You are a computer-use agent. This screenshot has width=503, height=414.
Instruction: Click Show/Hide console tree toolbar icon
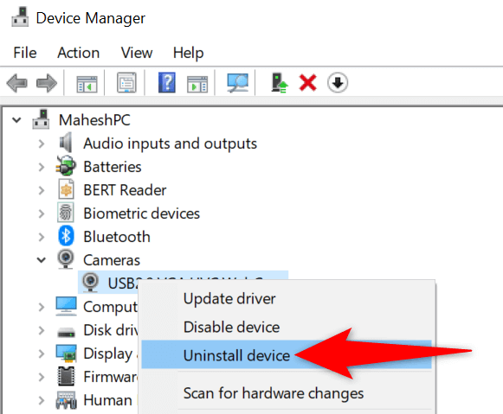pyautogui.click(x=87, y=84)
